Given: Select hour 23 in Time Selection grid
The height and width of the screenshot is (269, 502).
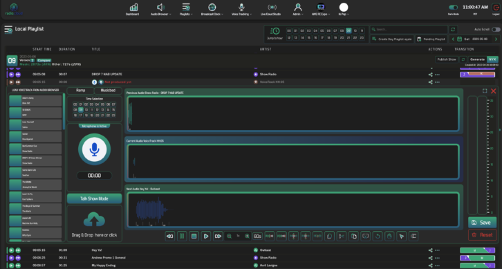Looking at the screenshot, I should point(113,115).
